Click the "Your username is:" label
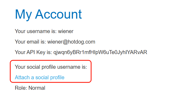Image resolution: width=172 pixels, height=106 pixels. [x=36, y=31]
